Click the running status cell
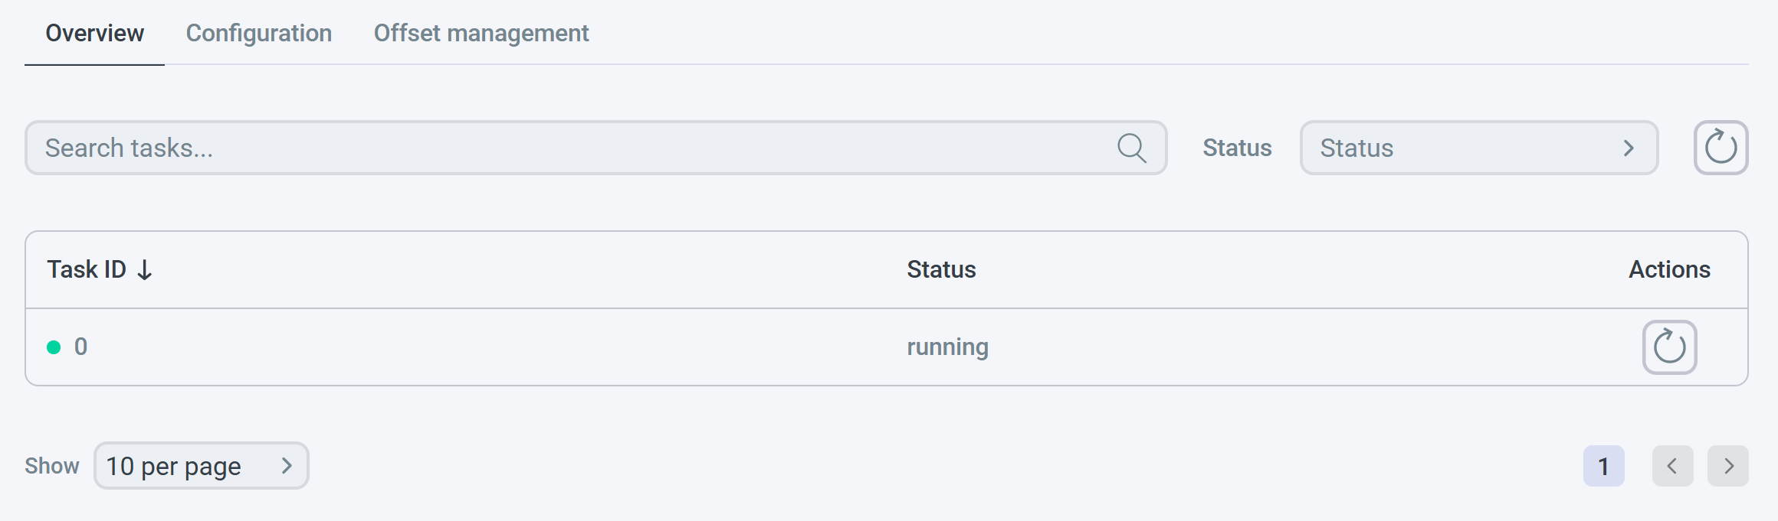This screenshot has height=521, width=1778. click(x=947, y=347)
